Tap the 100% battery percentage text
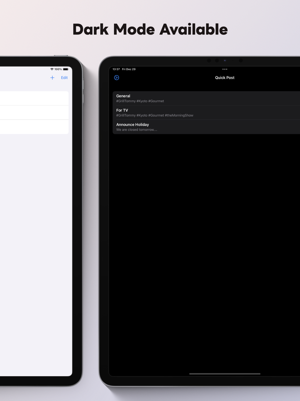The image size is (300, 401). (x=58, y=69)
